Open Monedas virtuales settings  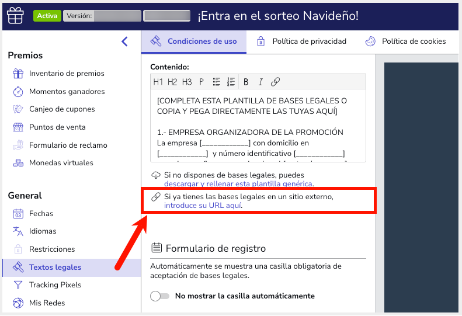click(61, 163)
